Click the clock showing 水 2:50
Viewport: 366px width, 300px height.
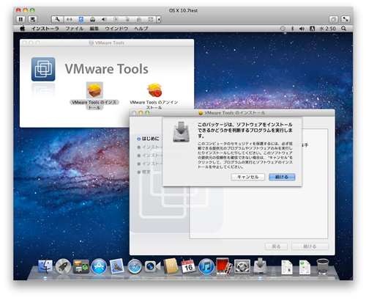pos(327,29)
